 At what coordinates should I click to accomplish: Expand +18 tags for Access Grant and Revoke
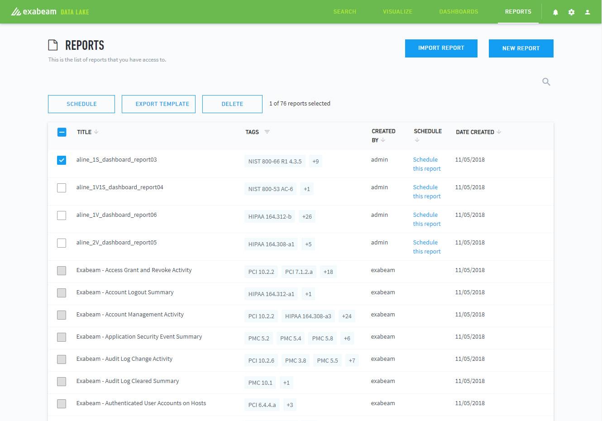(328, 272)
